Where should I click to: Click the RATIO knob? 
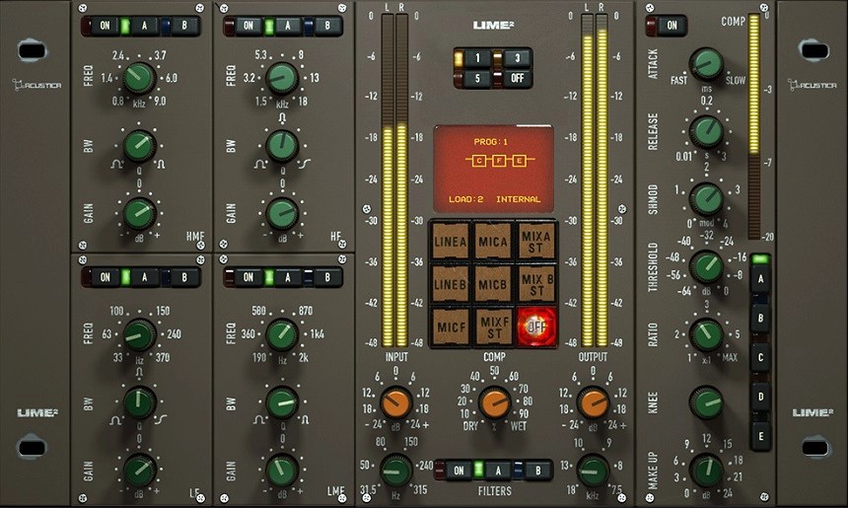click(706, 334)
